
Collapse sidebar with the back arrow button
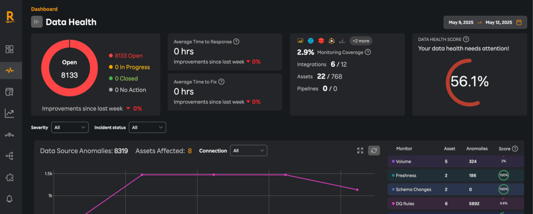pos(37,22)
